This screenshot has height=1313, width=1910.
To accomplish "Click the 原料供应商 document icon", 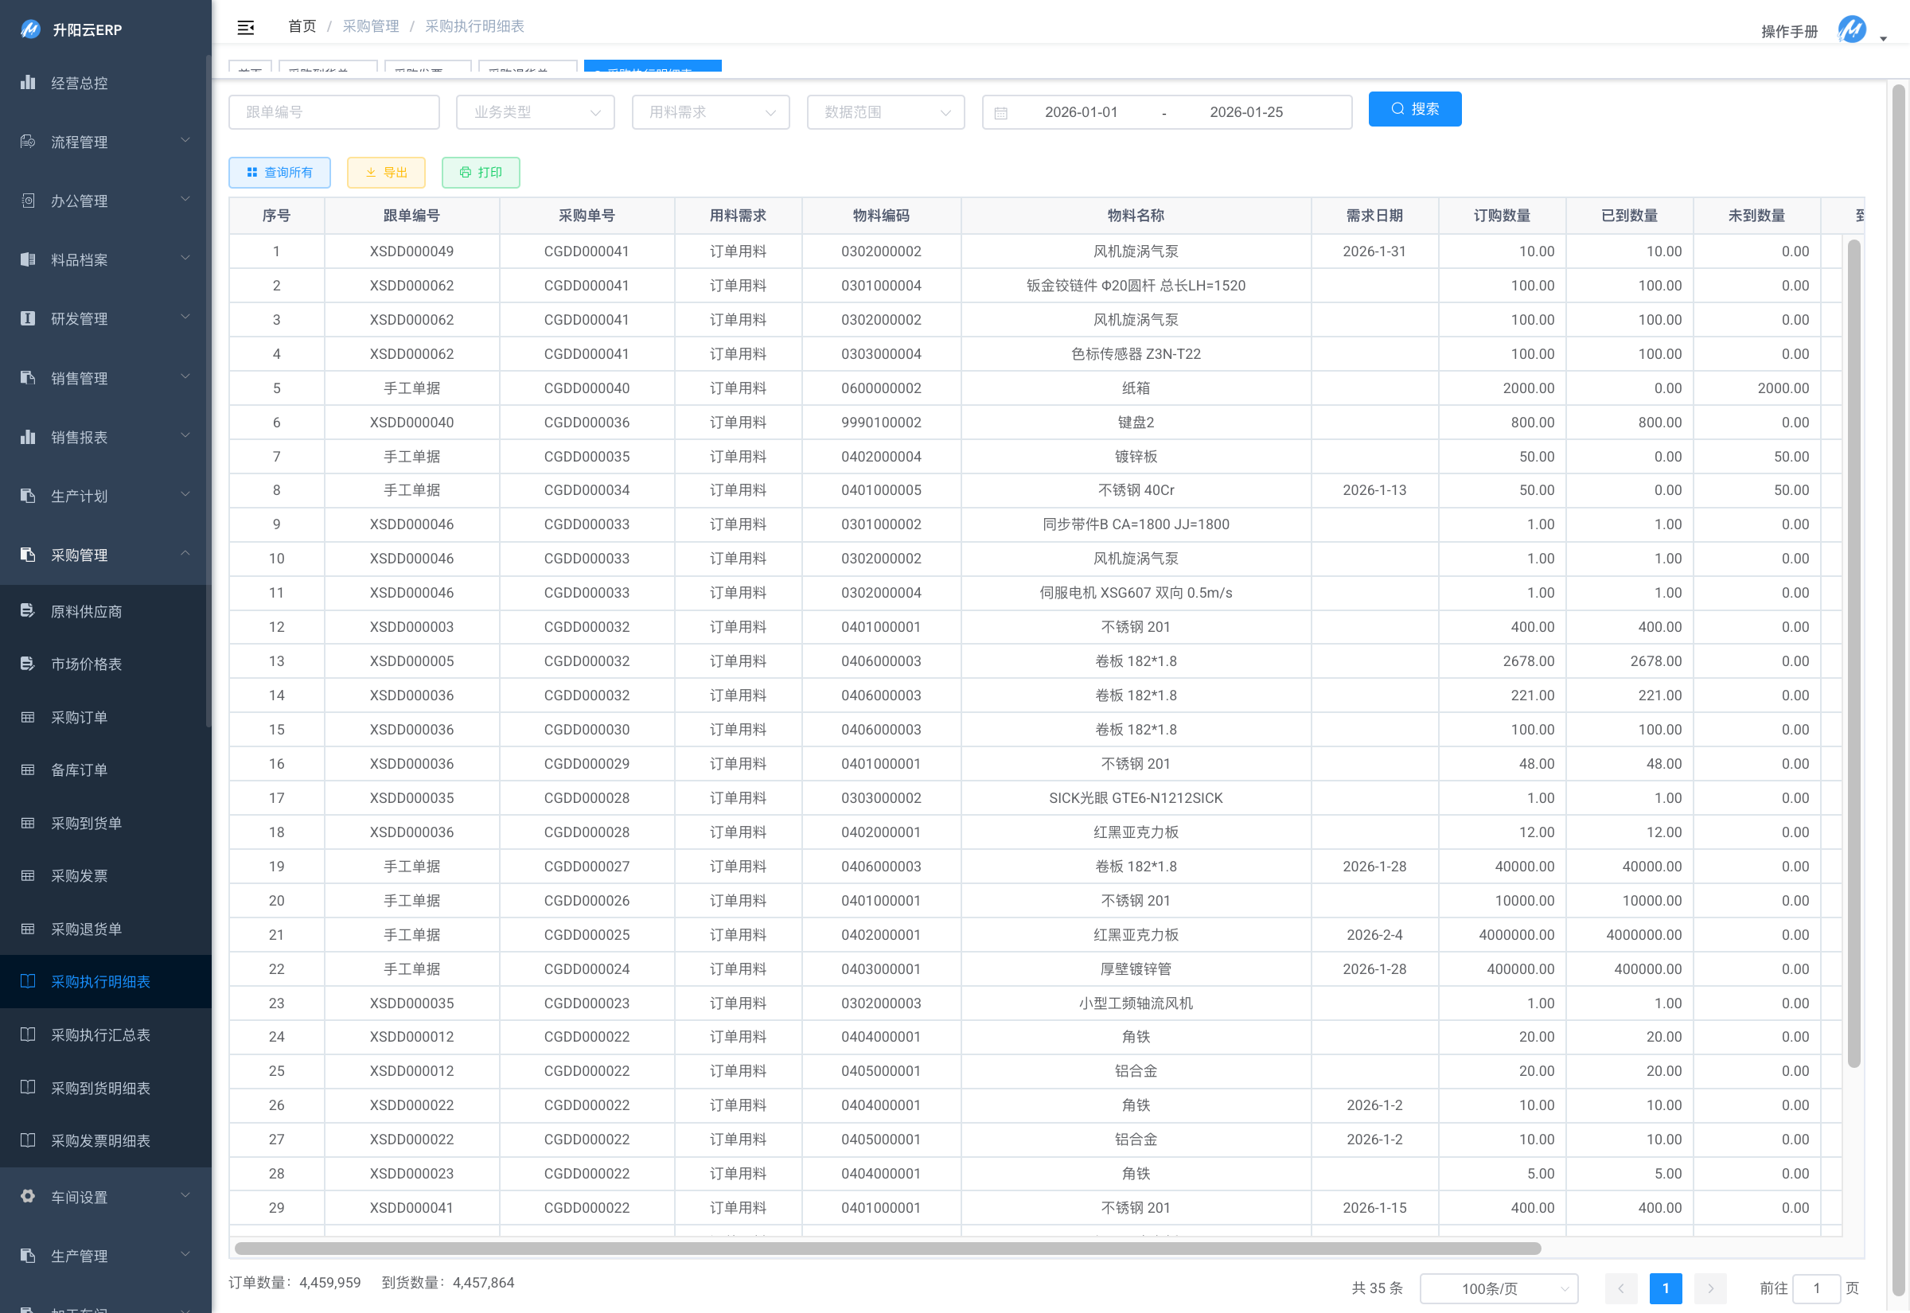I will (28, 610).
